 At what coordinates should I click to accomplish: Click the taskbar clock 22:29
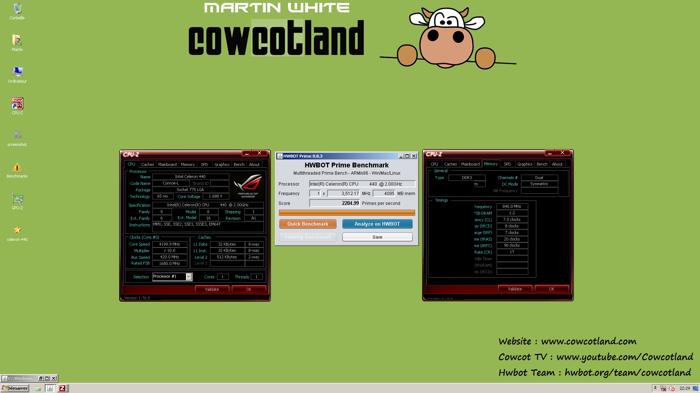[685, 388]
